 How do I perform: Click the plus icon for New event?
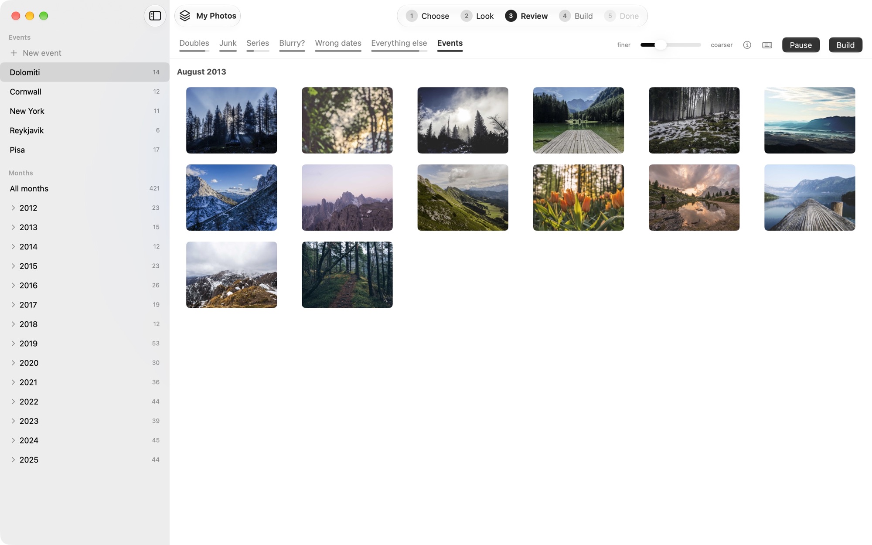(14, 53)
